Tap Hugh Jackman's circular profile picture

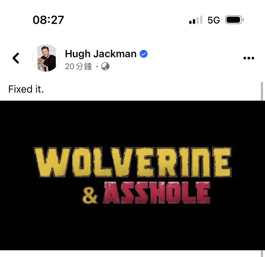[x=46, y=58]
